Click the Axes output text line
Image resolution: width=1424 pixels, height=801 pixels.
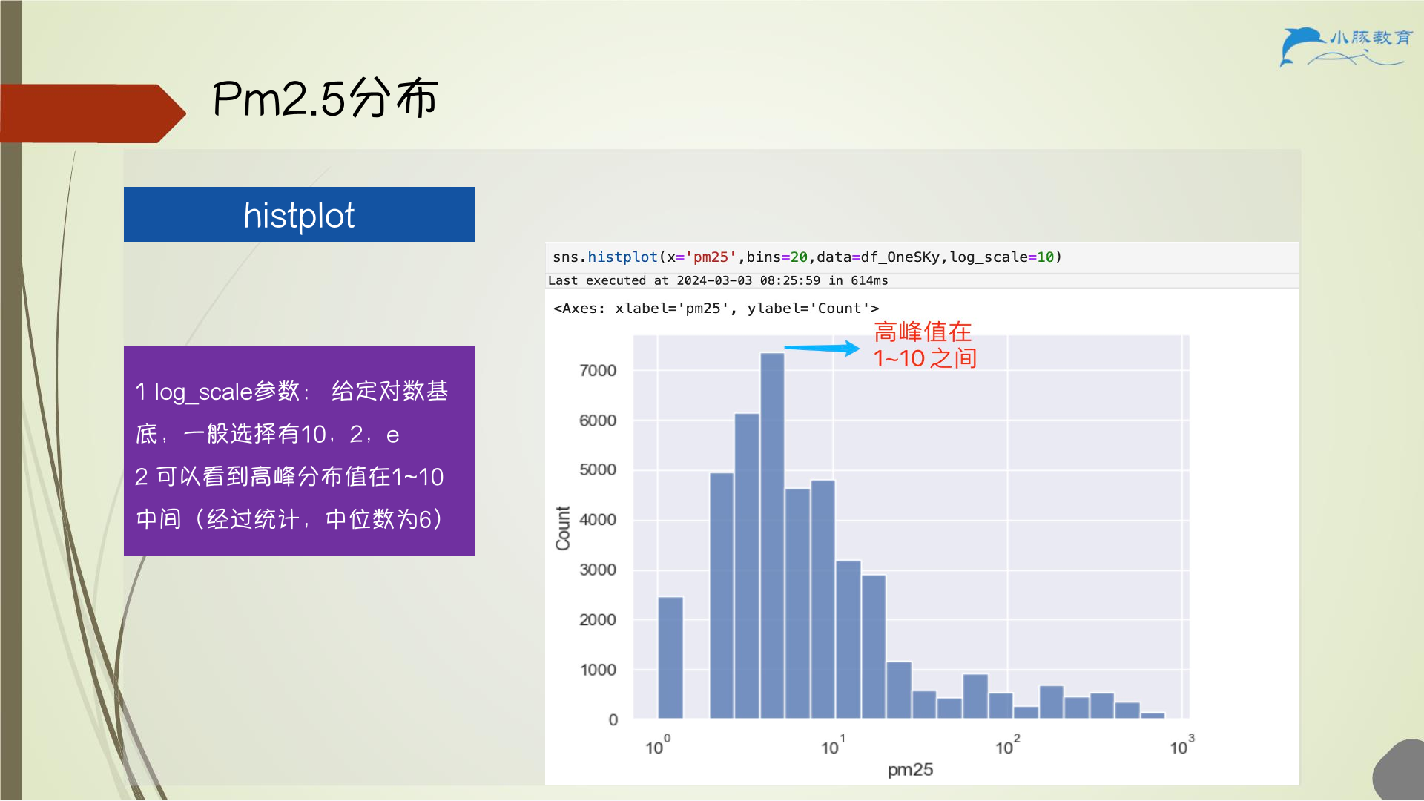(716, 309)
